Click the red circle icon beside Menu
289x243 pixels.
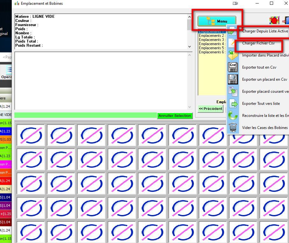point(274,20)
